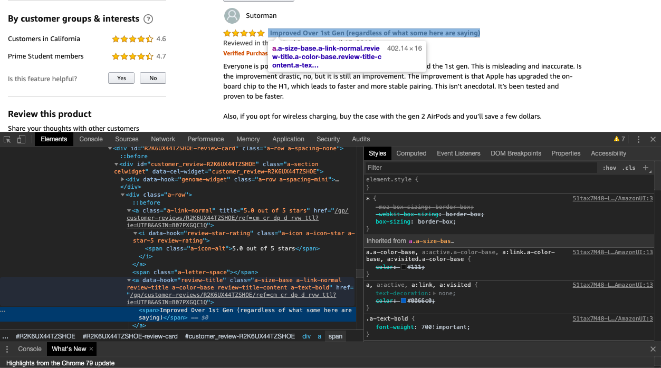This screenshot has height=368, width=661.
Task: Select the a-letter-space span node
Action: [x=195, y=272]
